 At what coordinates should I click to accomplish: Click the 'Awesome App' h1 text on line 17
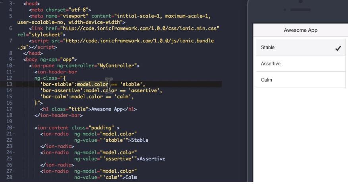pos(107,109)
